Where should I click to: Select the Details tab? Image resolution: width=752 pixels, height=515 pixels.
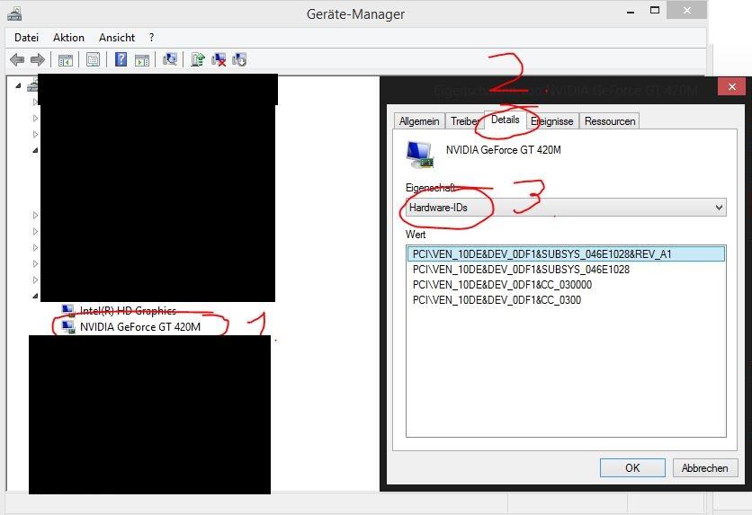tap(505, 120)
